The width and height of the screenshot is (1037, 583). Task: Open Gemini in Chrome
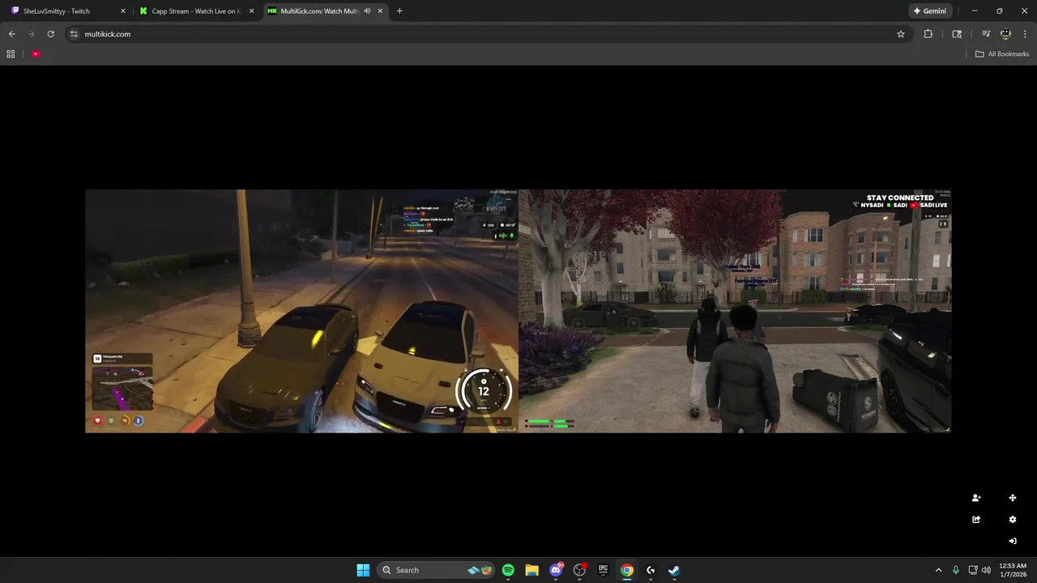930,11
